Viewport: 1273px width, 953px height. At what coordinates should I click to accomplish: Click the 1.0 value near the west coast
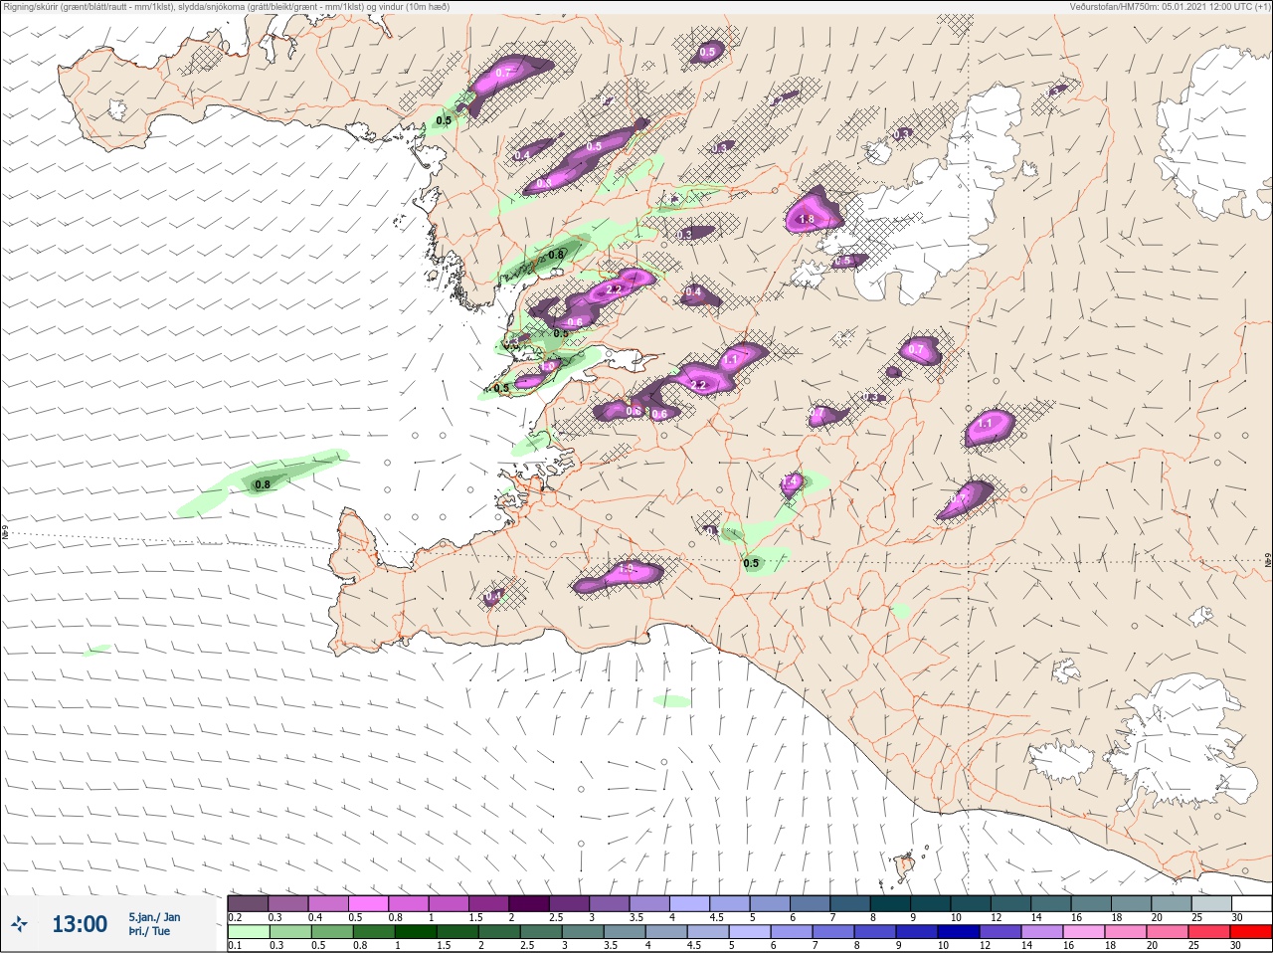click(x=548, y=367)
